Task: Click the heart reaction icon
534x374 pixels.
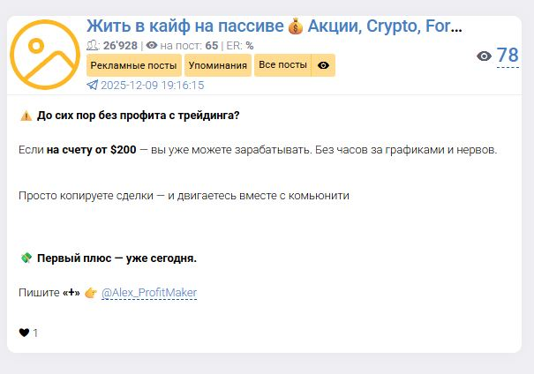Action: pos(24,333)
